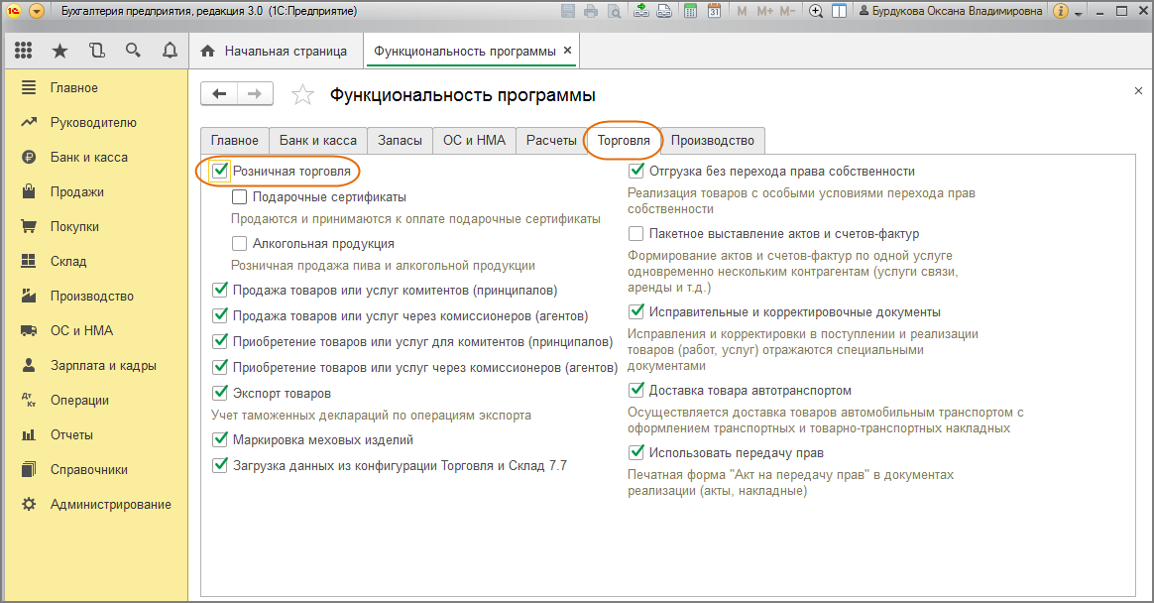Toggle Загрузка данных из Торговля и Склад 7.7

tap(220, 465)
